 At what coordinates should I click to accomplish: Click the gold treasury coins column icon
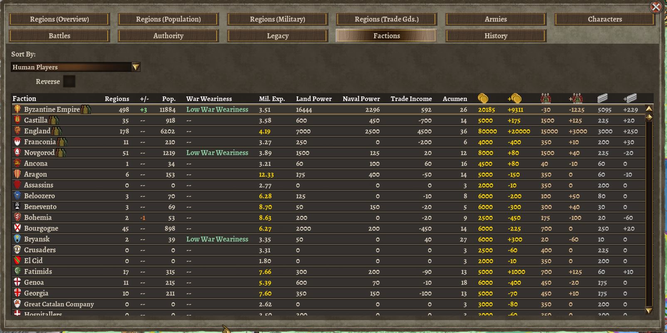483,99
